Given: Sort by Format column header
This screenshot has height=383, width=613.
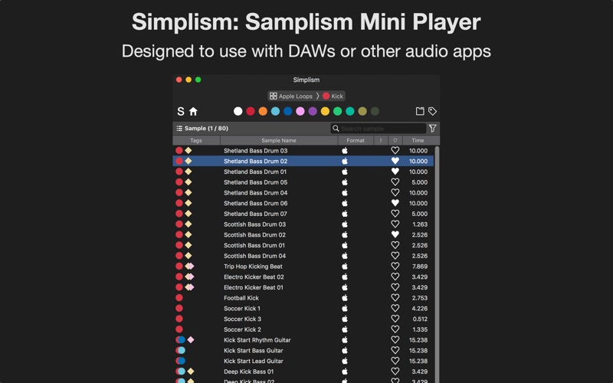Looking at the screenshot, I should pos(356,140).
